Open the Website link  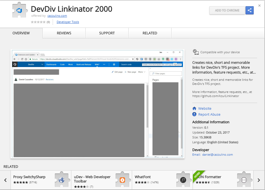click(205, 109)
